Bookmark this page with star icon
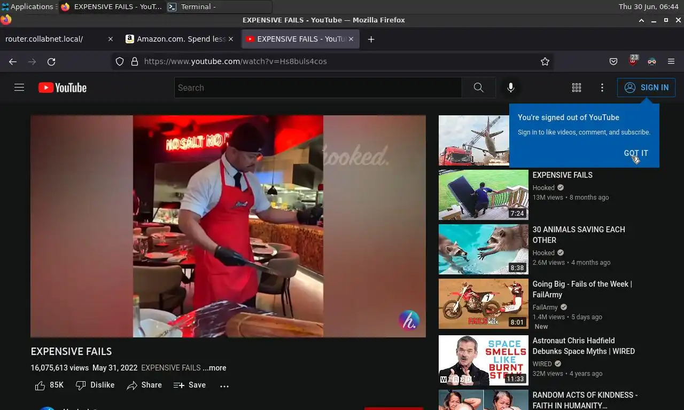 pos(545,61)
